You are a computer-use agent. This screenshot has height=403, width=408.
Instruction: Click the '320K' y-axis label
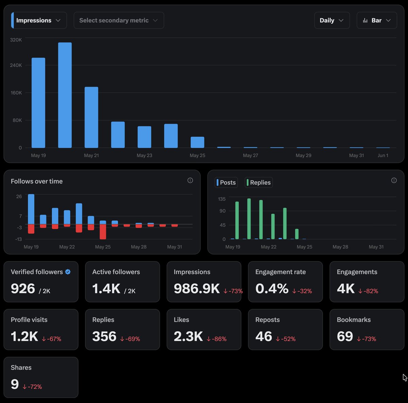click(x=16, y=40)
